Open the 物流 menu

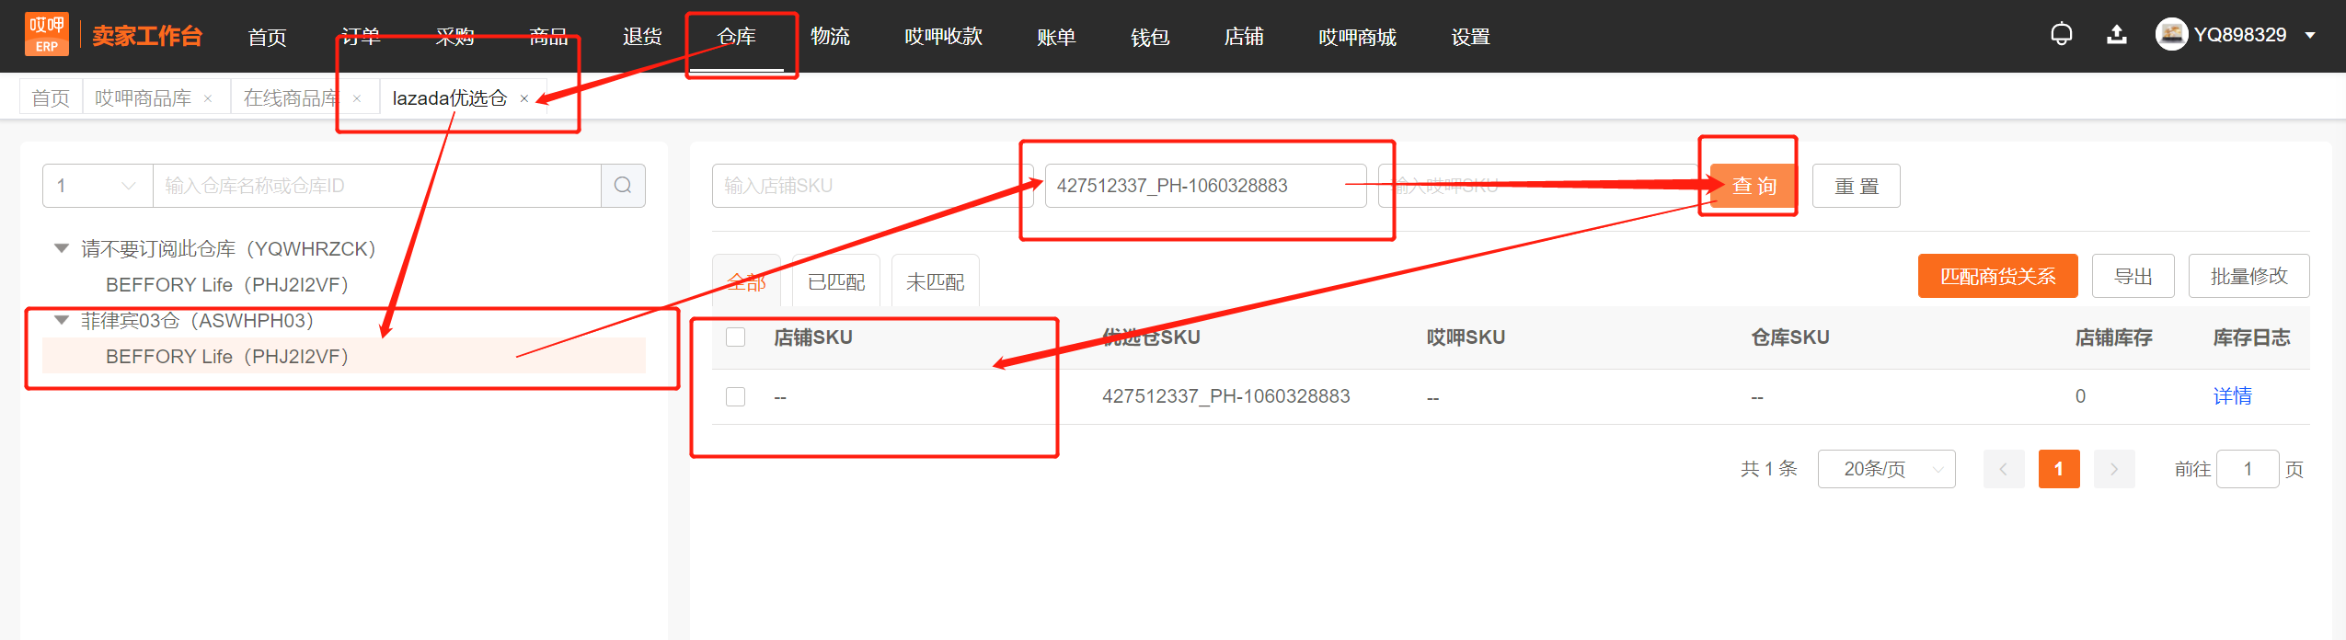coord(830,37)
